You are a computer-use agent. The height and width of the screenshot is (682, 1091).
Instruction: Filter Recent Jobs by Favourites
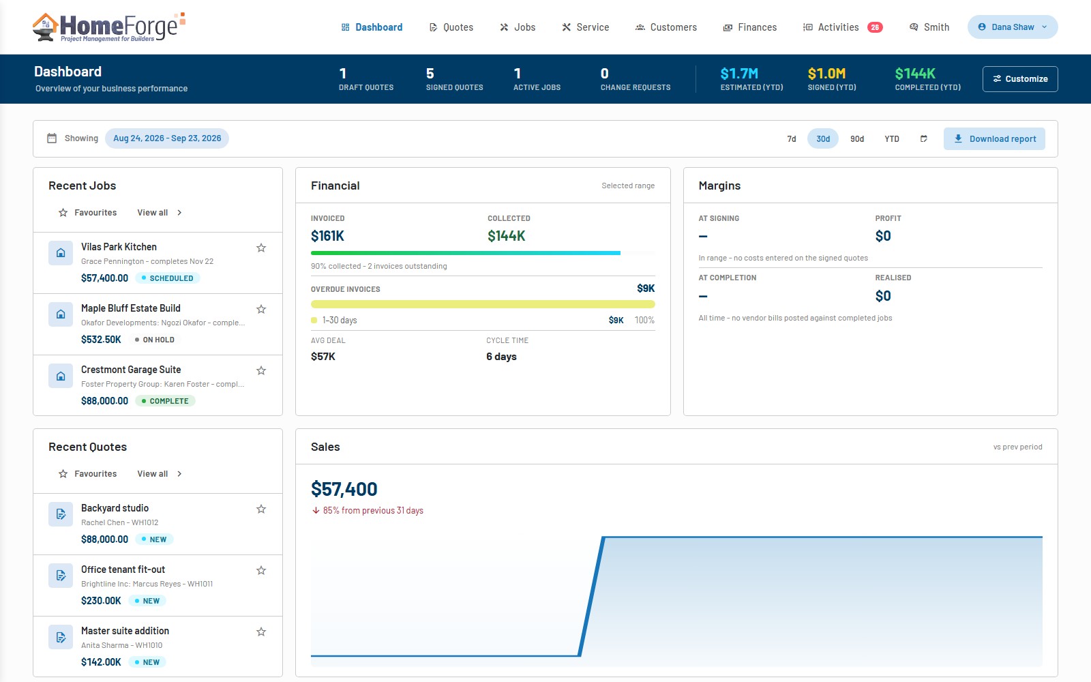[88, 213]
